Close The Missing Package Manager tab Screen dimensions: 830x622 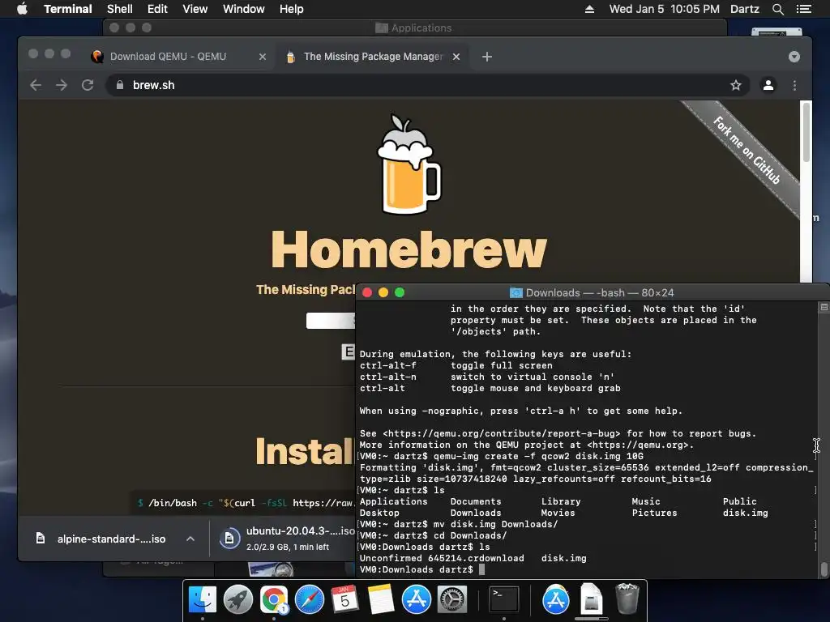point(456,57)
